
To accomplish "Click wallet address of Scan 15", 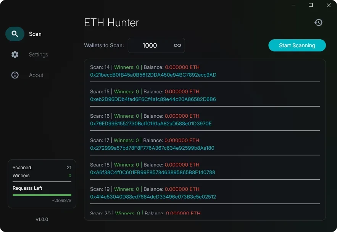I will (153, 99).
